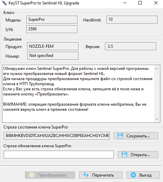Open an update file with Открыть
Viewport: 163px width, 182px height.
click(138, 155)
